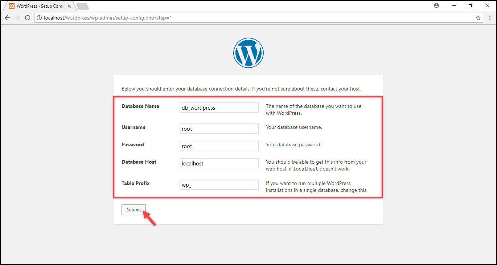The image size is (497, 265).
Task: Click 'Your database password.' description
Action: [293, 144]
